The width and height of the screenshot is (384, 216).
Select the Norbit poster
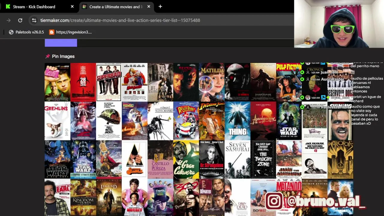pyautogui.click(x=135, y=197)
